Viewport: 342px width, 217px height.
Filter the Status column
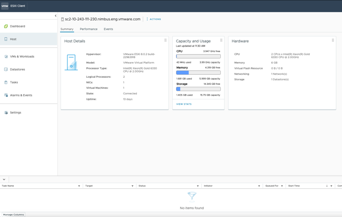(198, 186)
